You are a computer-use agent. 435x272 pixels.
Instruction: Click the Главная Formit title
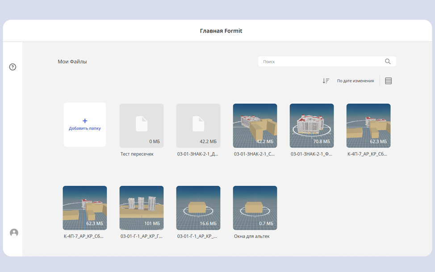point(221,31)
